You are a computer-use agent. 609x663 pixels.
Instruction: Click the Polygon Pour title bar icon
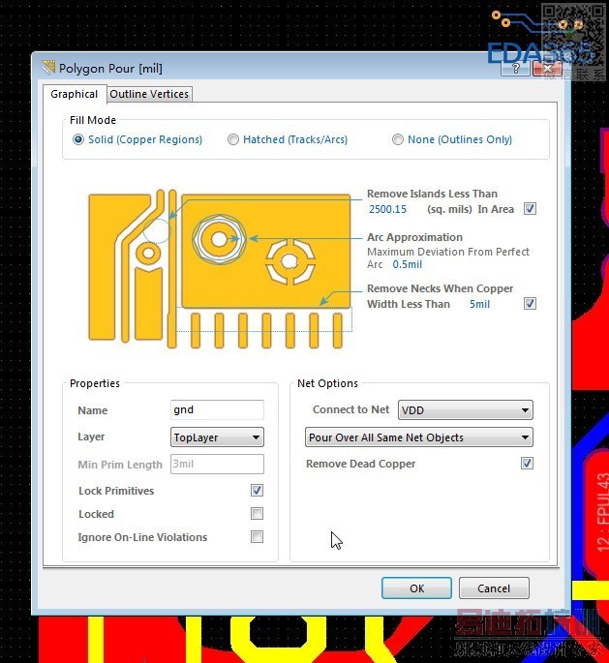48,68
